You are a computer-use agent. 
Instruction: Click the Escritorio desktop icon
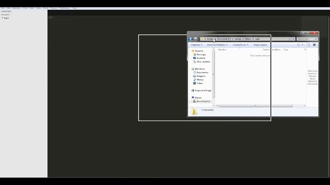point(195,58)
